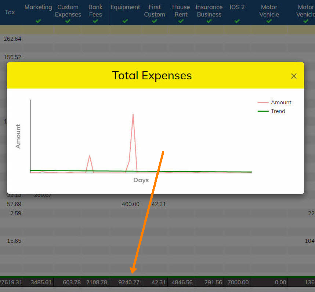Click the Equipment column header label
Viewport: 315px width, 292px height.
click(x=125, y=7)
